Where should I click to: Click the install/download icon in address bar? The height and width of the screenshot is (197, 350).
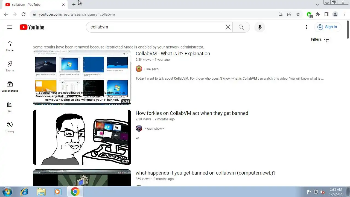(x=281, y=14)
